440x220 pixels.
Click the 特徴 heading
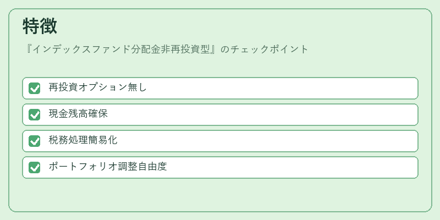tap(40, 26)
